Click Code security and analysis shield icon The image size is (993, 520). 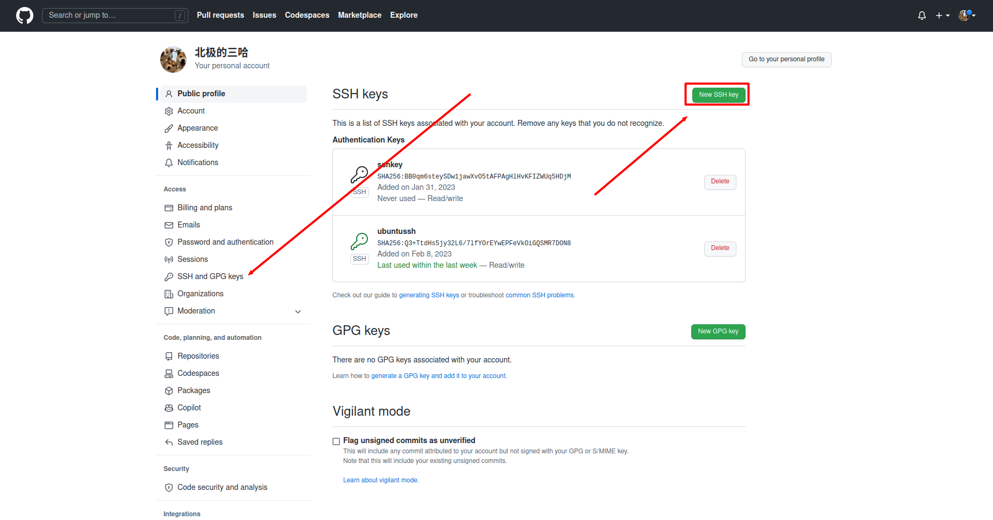[x=169, y=488]
